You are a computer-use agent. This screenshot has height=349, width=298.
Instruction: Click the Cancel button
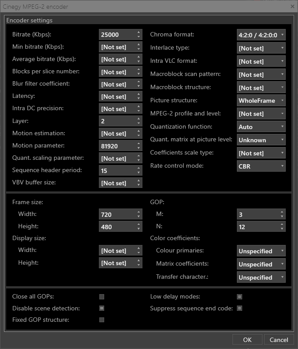coord(279,340)
